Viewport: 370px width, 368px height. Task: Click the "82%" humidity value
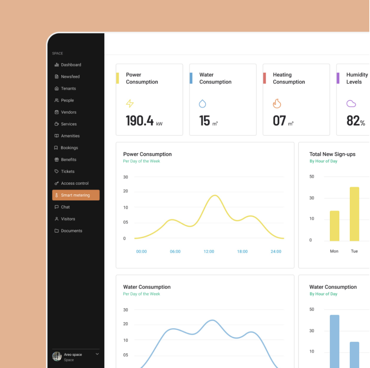[356, 121]
